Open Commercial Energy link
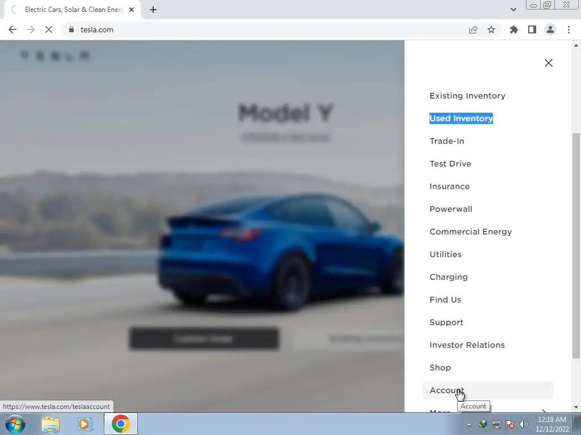 point(470,232)
